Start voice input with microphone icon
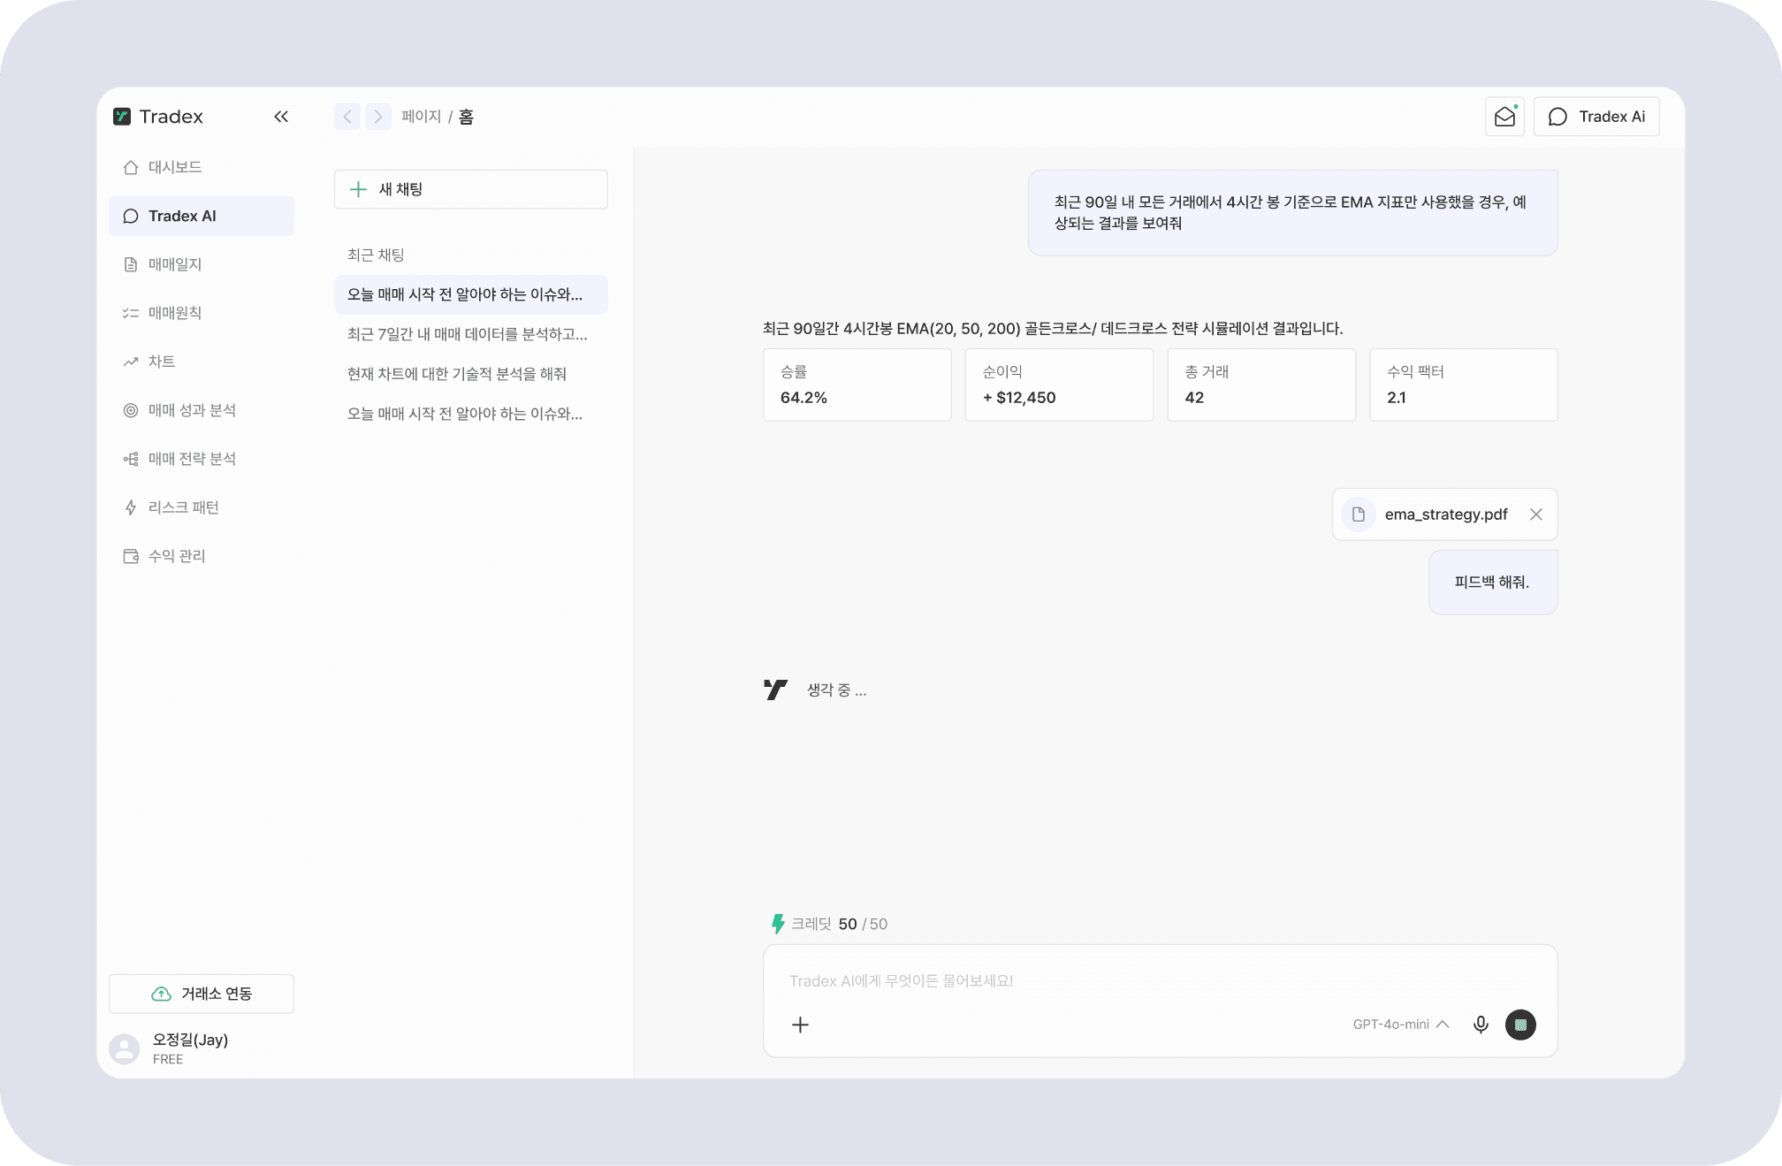The height and width of the screenshot is (1166, 1782). [x=1481, y=1025]
